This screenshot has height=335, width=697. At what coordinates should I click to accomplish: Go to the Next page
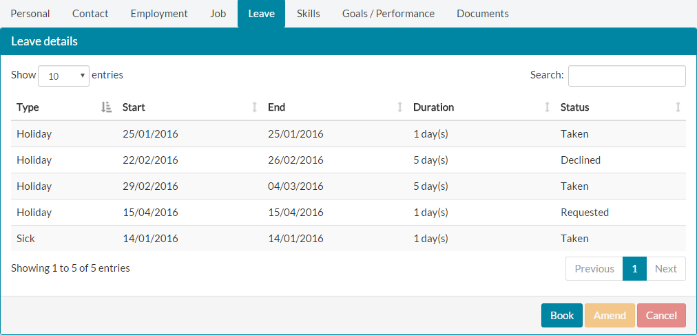[666, 269]
